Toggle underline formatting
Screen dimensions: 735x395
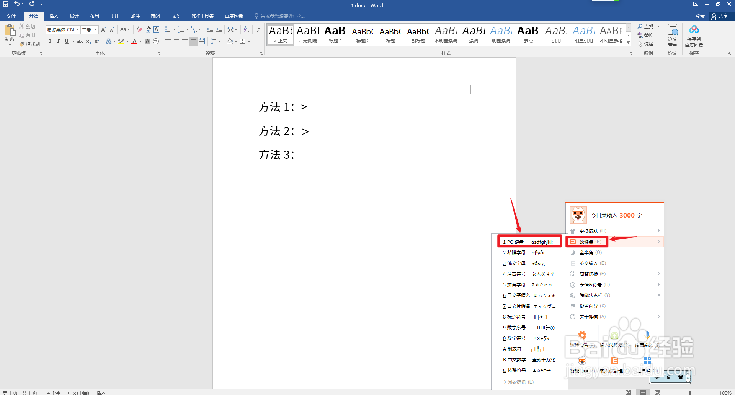[x=67, y=41]
